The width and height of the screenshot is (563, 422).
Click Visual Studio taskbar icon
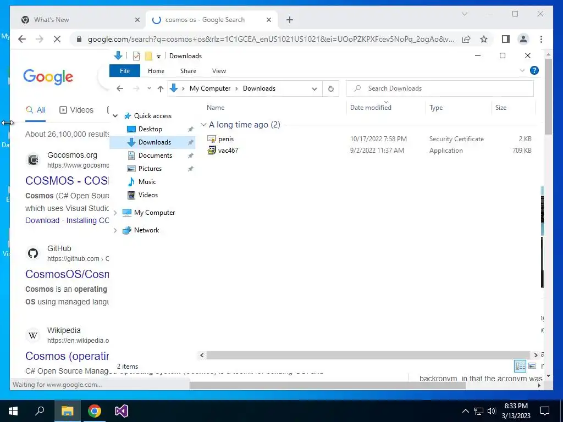122,411
